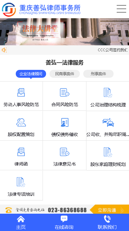The image size is (129, 231).
Task: Click the 公司治理结构梳理 document icon
Action: coord(108,93)
